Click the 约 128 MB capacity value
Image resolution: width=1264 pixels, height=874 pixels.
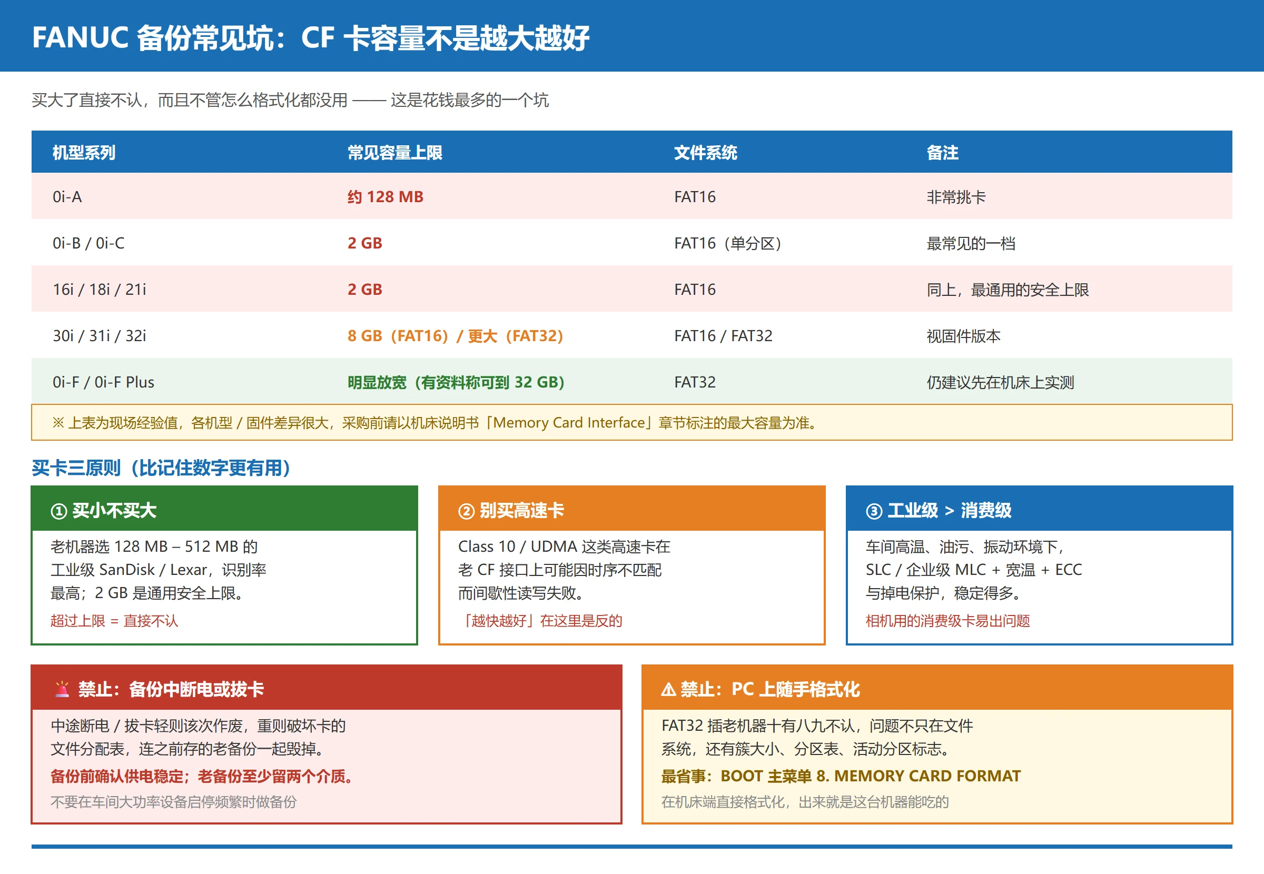[x=386, y=196]
